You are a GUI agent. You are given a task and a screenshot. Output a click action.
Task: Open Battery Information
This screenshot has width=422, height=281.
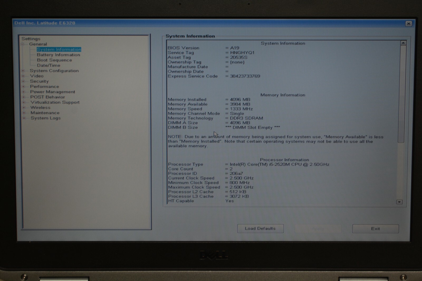click(58, 55)
